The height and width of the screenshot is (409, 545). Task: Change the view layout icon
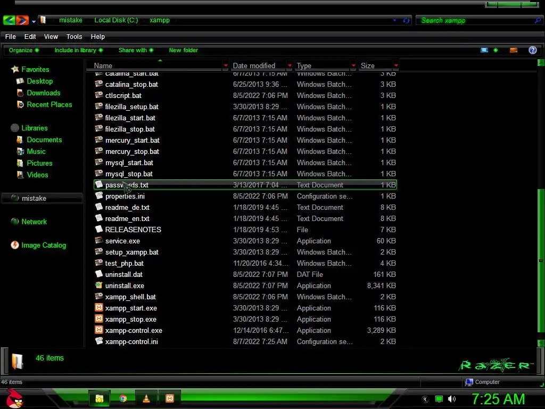(x=484, y=50)
